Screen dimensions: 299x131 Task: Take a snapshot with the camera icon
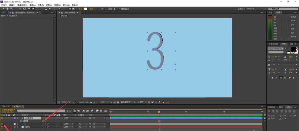[x=91, y=102]
